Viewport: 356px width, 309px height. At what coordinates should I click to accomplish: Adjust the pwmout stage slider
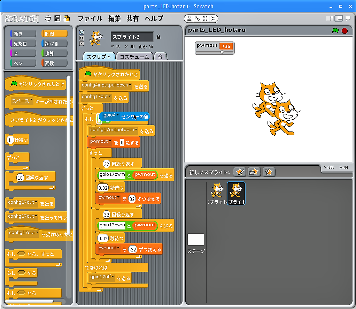[x=222, y=52]
